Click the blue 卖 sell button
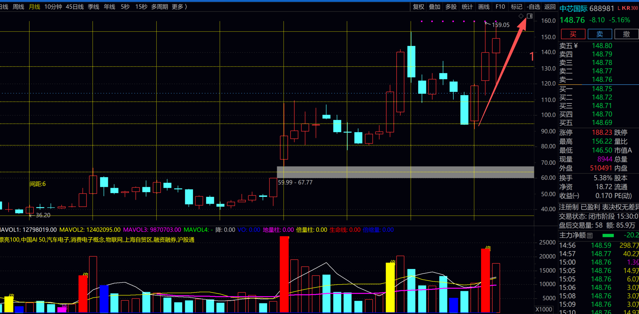The image size is (639, 314). click(600, 34)
